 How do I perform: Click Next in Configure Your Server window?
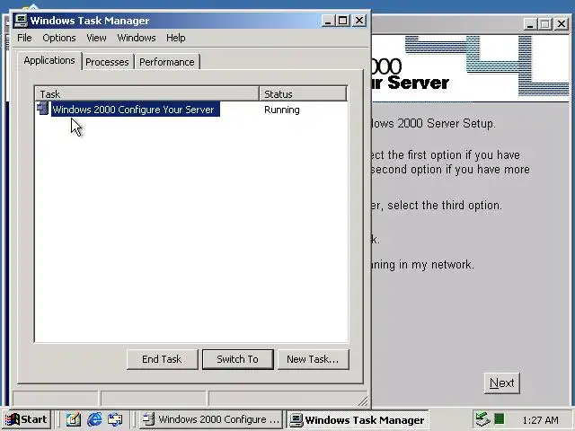[501, 383]
